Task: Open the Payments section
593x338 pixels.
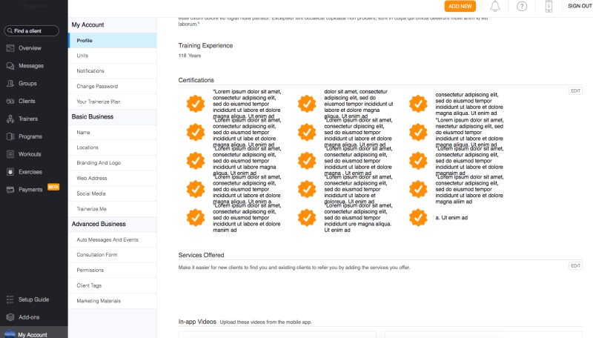Action: (x=30, y=189)
